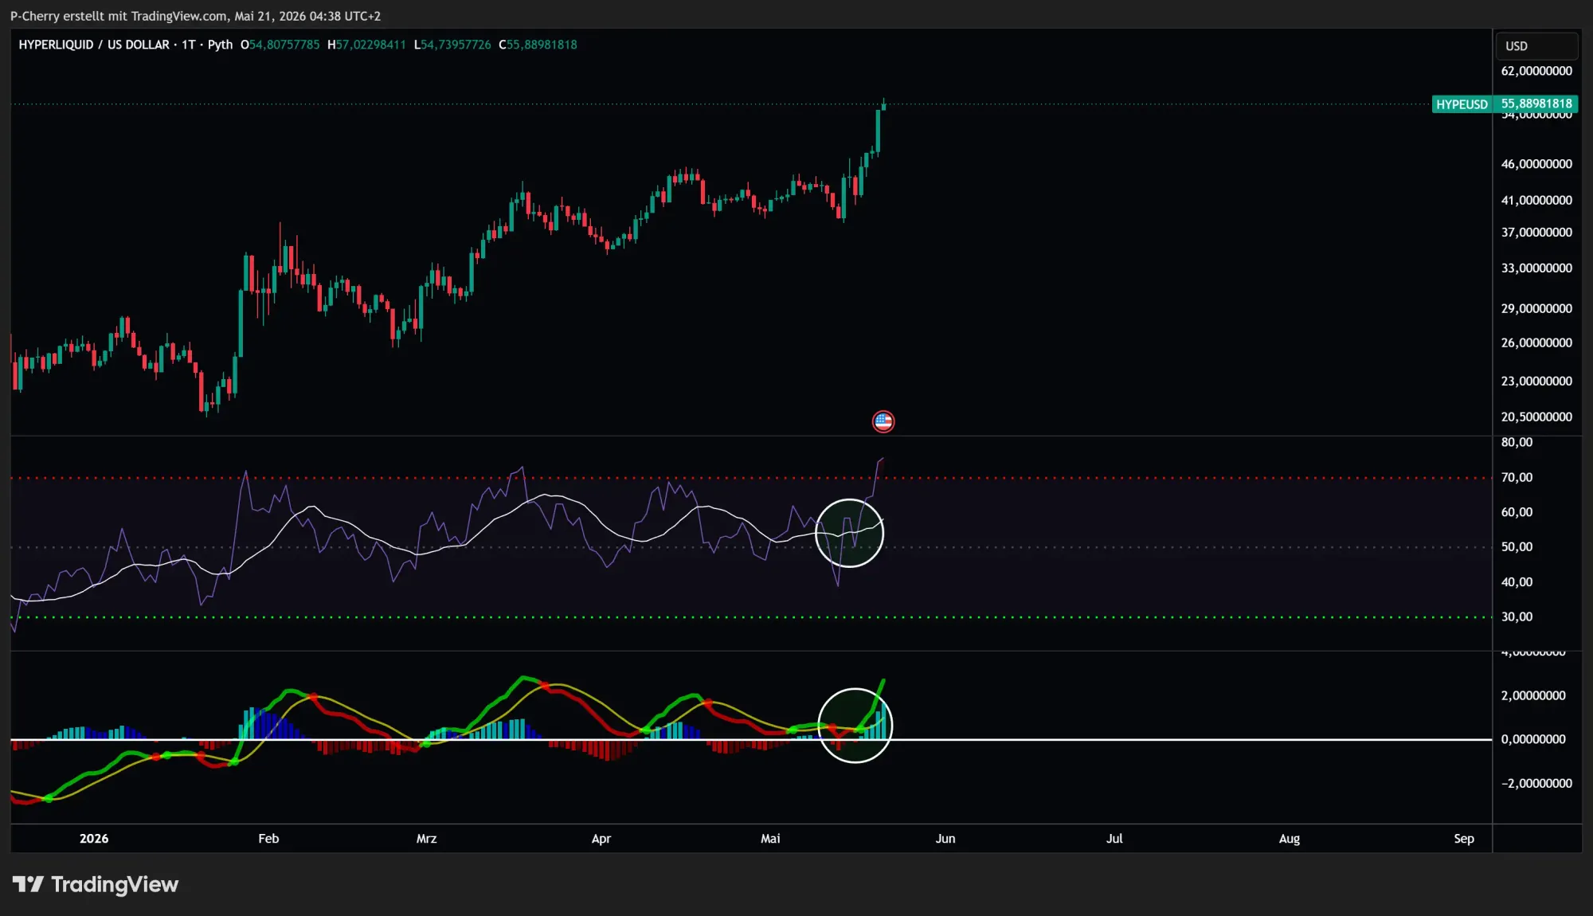Click the HYPERLIQUID / US DOLLAR symbol title

point(94,45)
